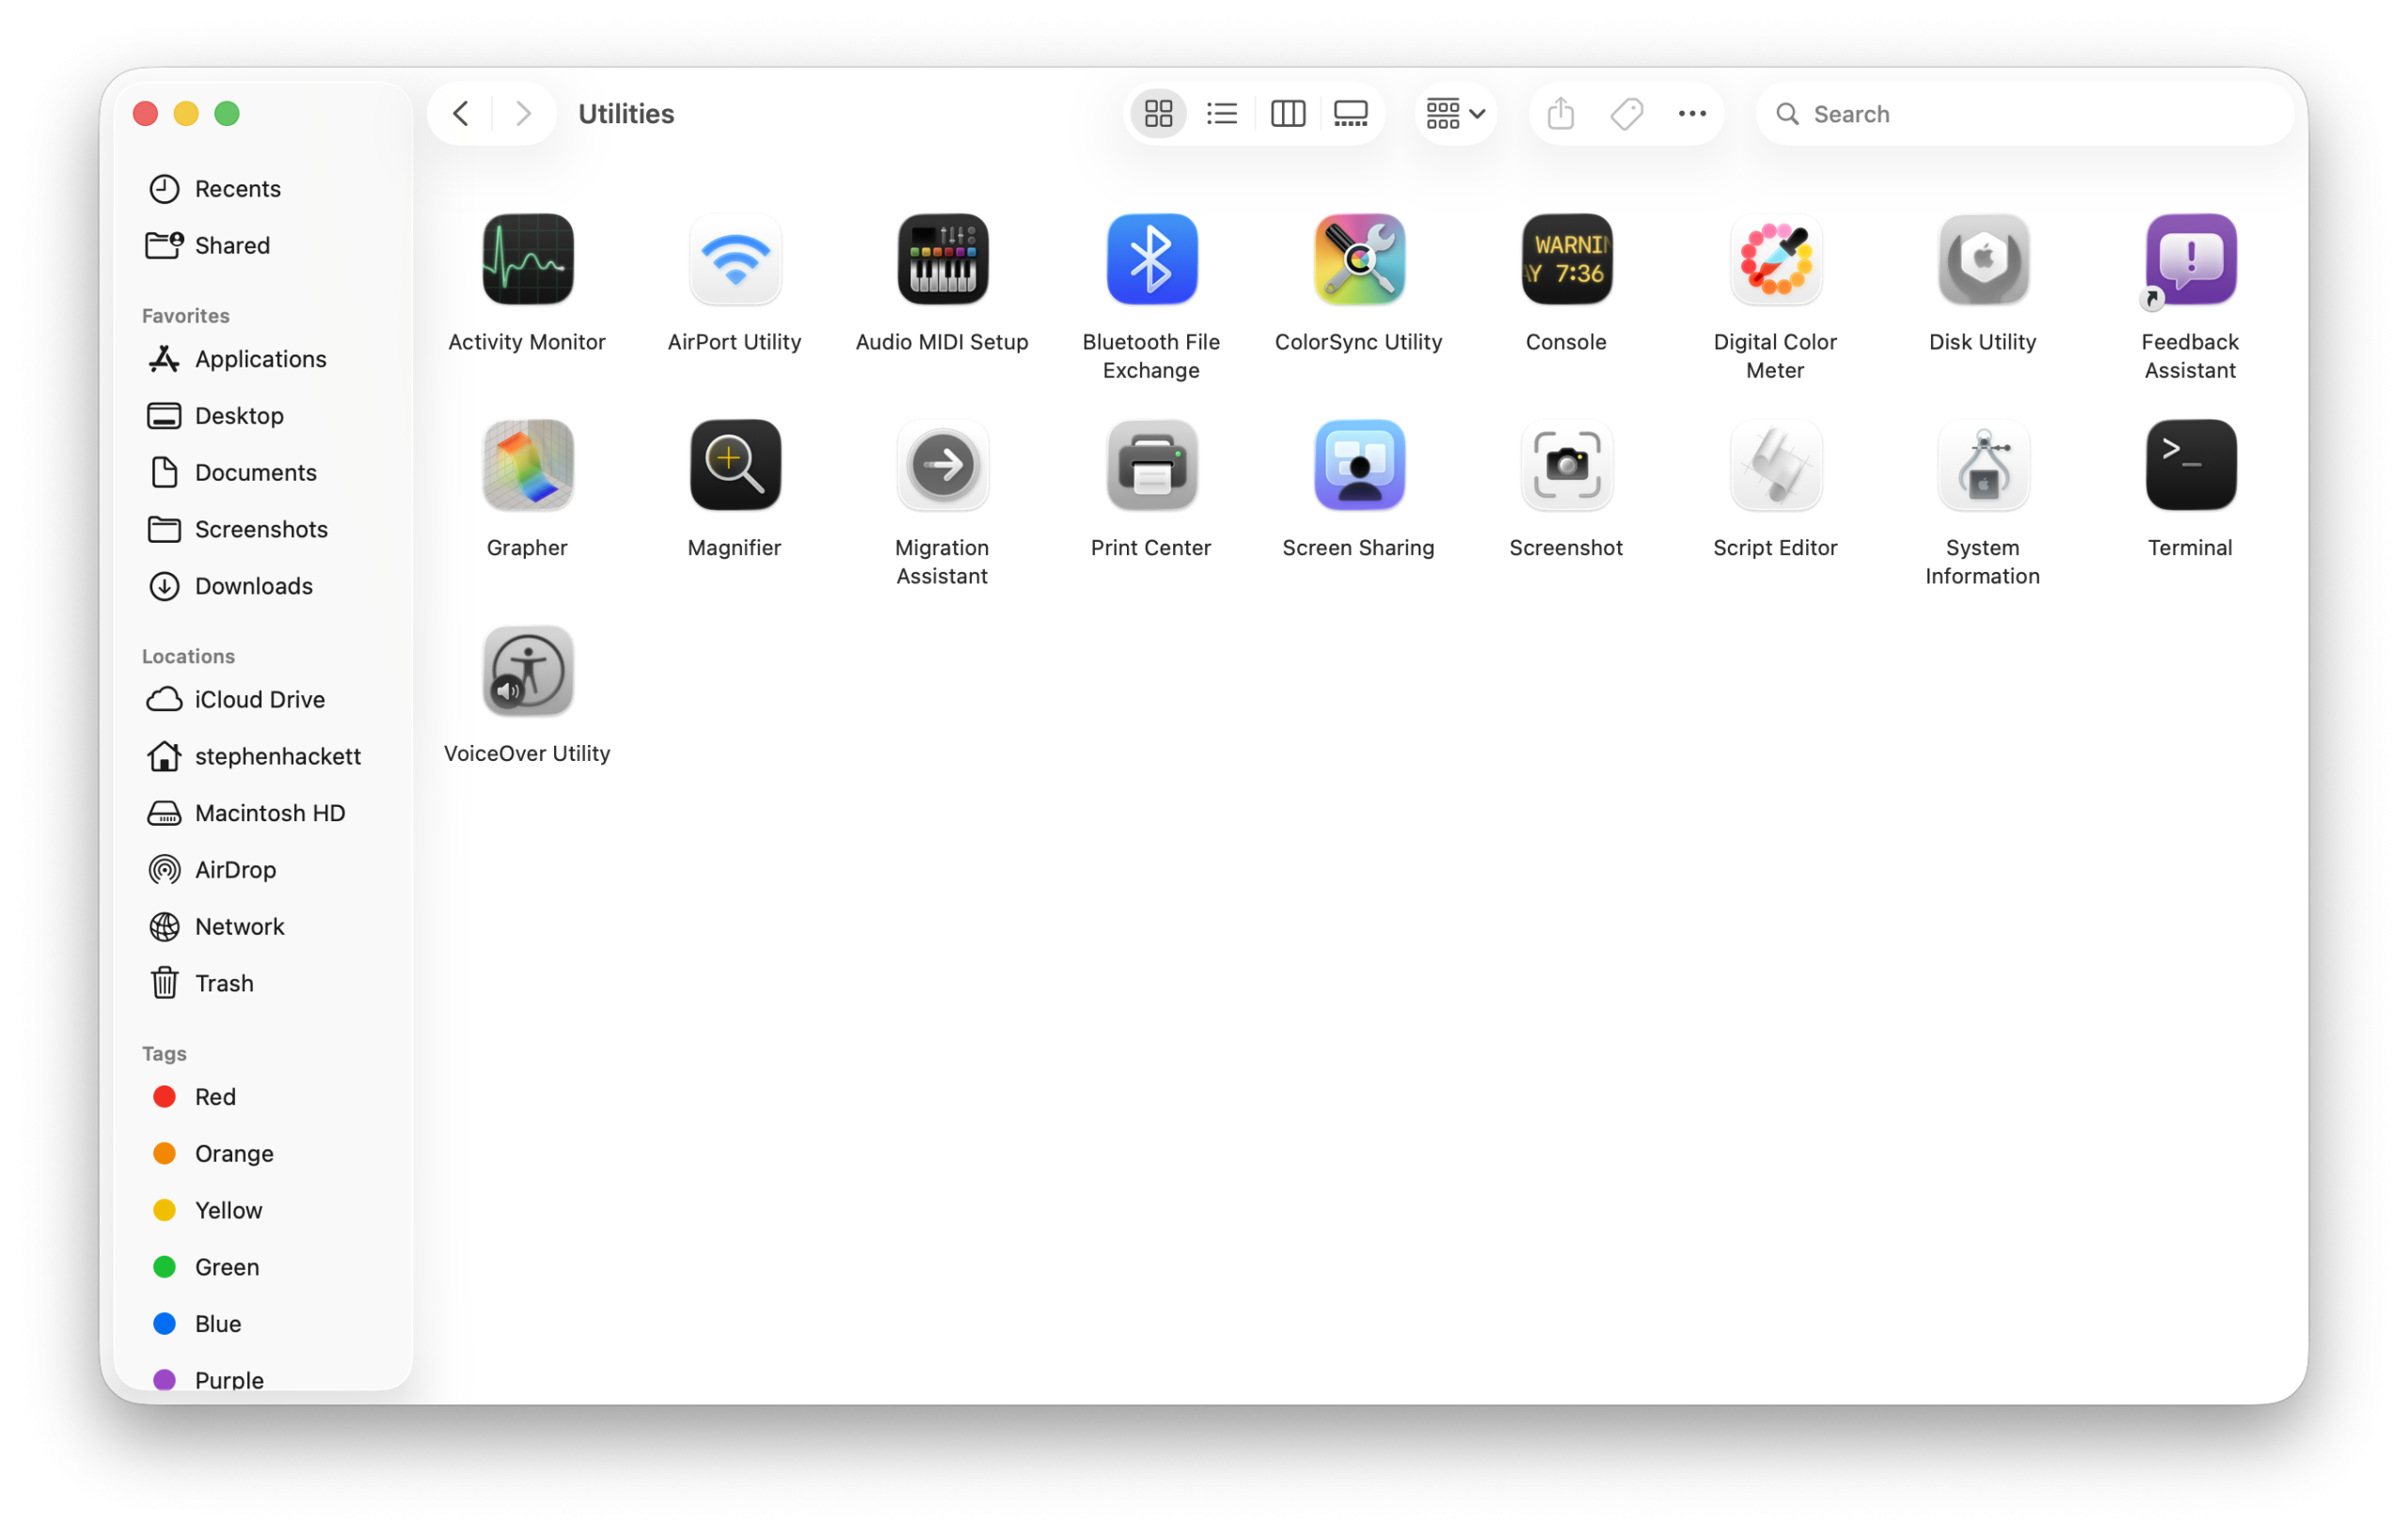Open the group-by dropdown menu
Viewport: 2408px width, 1536px height.
(1455, 114)
